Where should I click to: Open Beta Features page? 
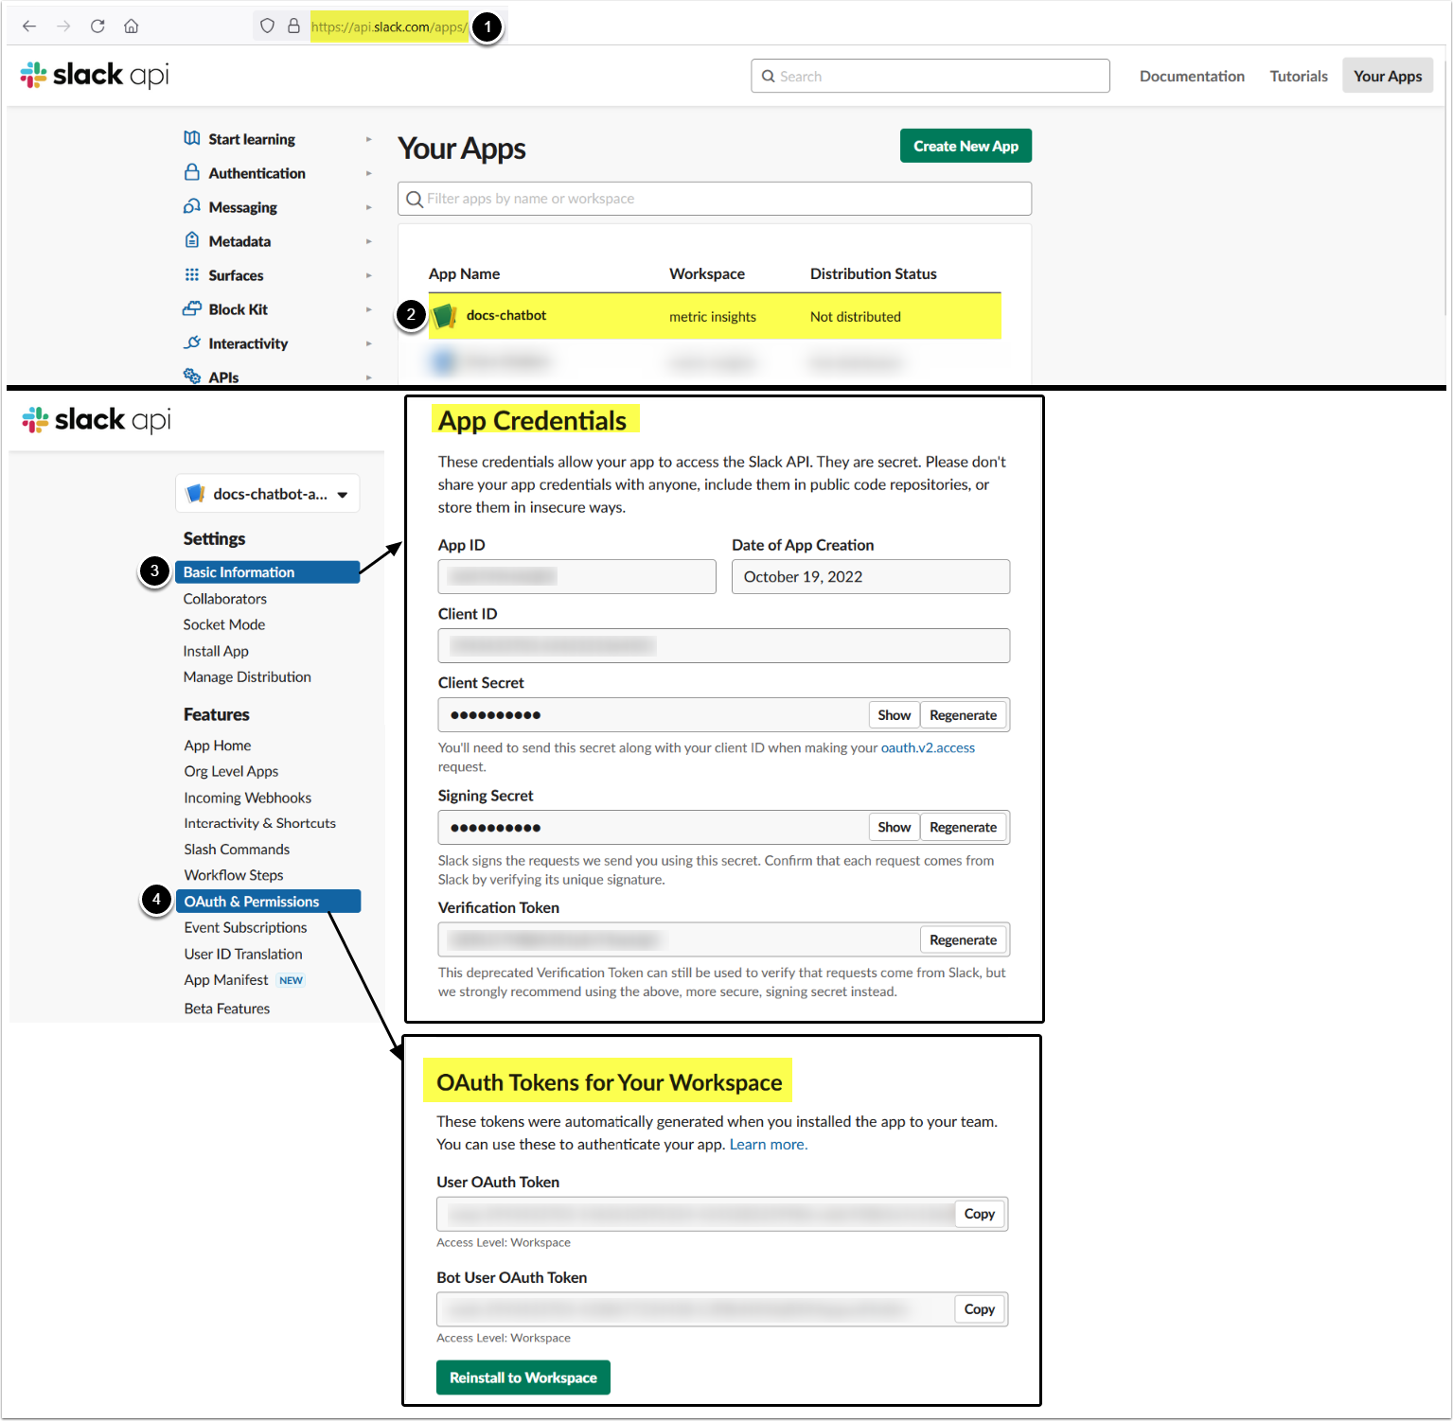(227, 1009)
